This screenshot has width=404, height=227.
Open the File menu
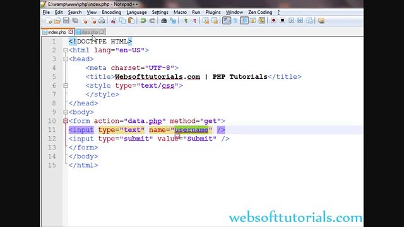[x=46, y=13]
